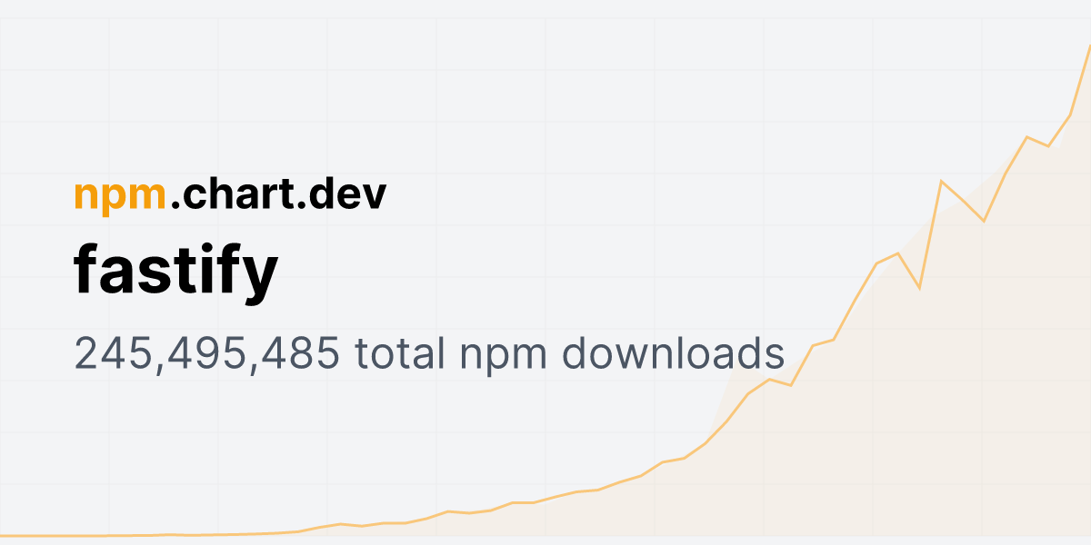Click the word "total" in the subtitle
The height and width of the screenshot is (545, 1091).
coord(400,352)
